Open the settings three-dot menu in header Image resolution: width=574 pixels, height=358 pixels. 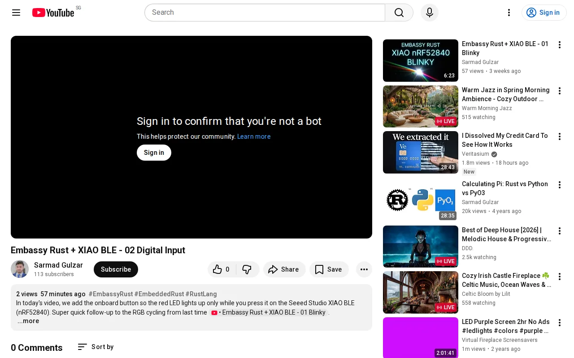[509, 13]
